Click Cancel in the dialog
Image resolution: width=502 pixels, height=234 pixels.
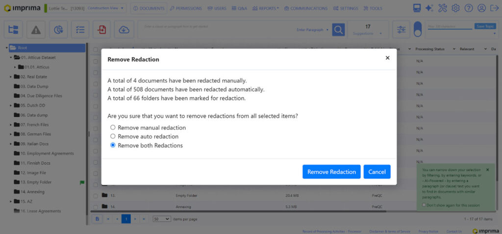coord(377,172)
